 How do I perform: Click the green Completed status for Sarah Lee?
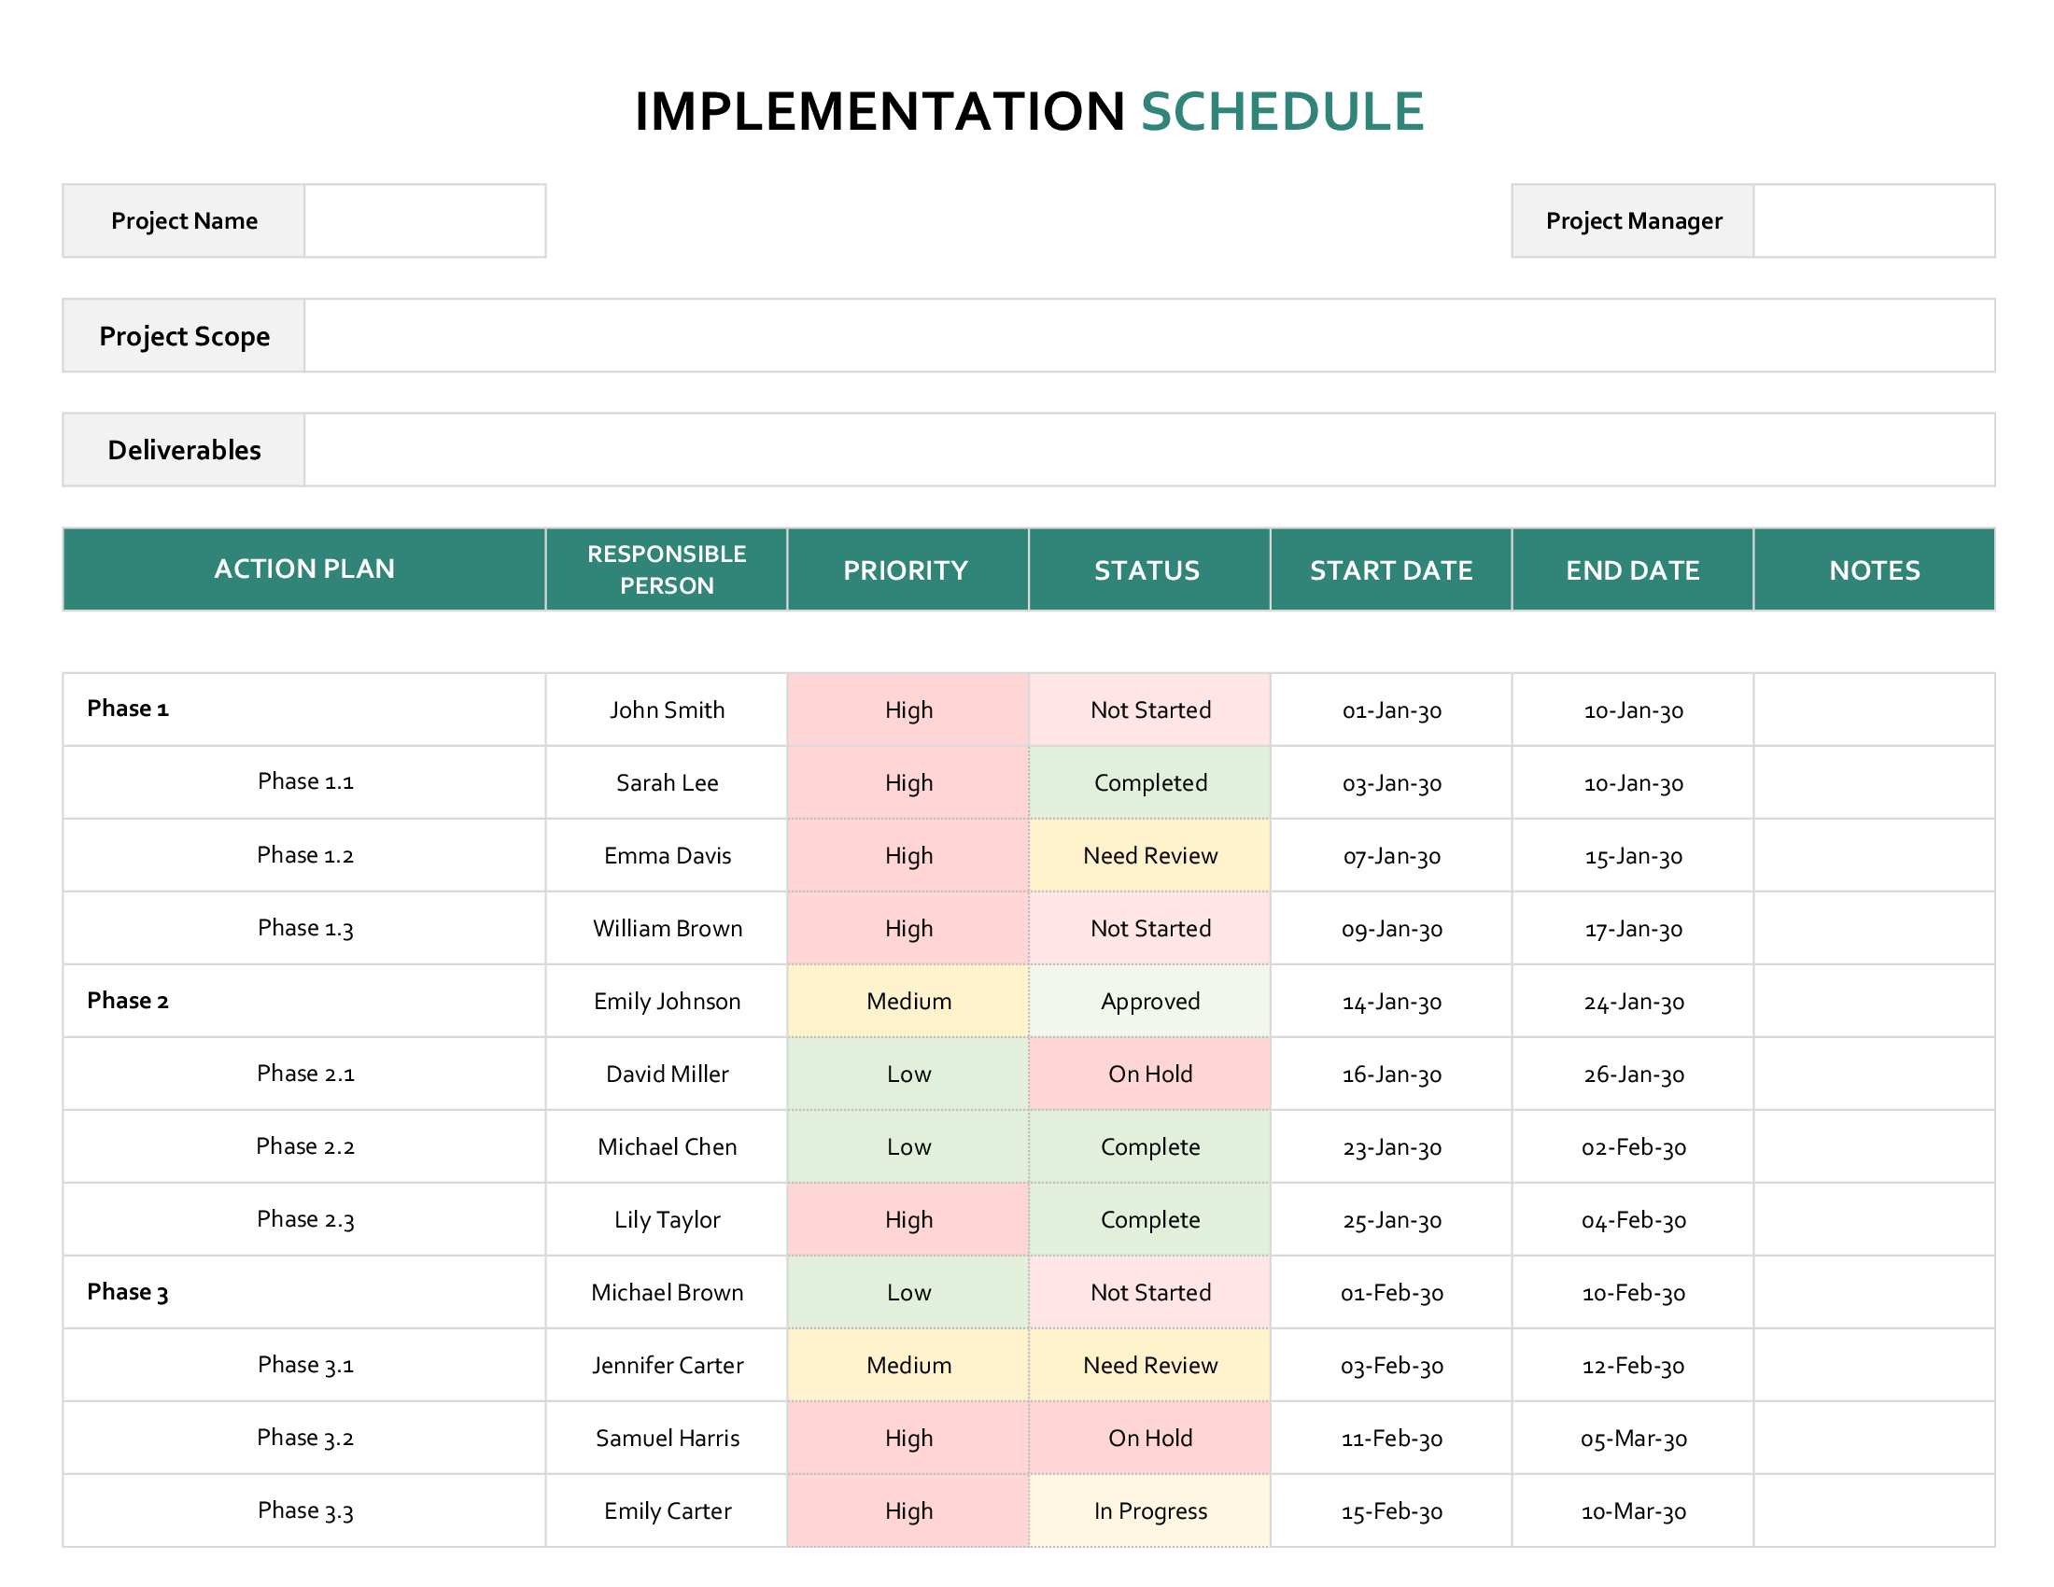(1149, 782)
